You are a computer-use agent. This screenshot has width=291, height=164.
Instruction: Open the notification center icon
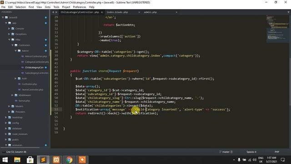coord(283,160)
